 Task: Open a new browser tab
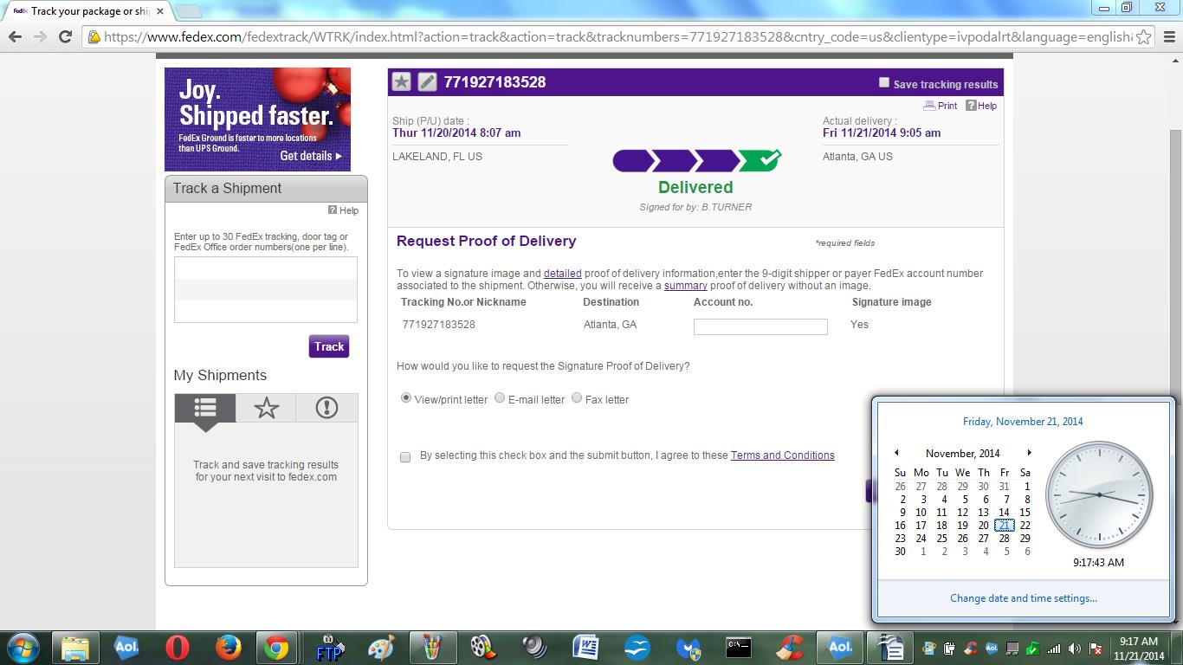click(x=189, y=11)
